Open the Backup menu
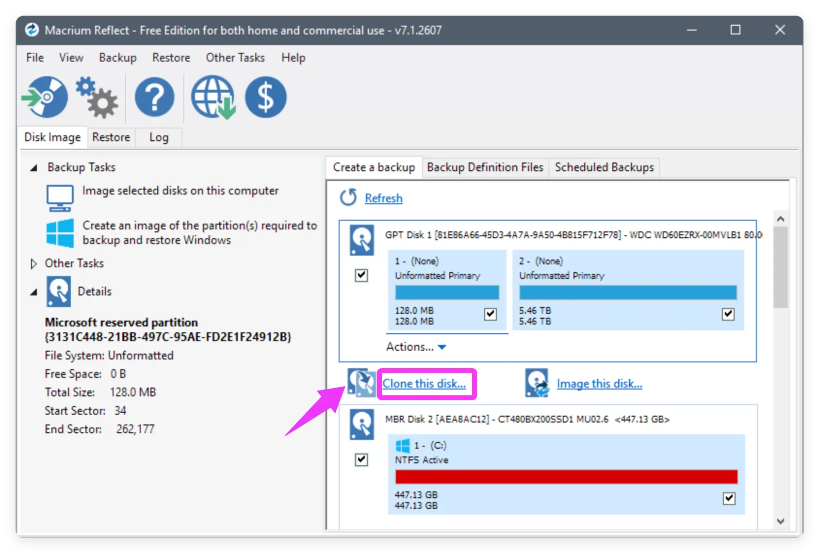Viewport: 819px width, 553px height. click(118, 58)
